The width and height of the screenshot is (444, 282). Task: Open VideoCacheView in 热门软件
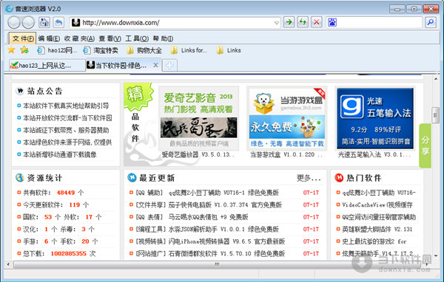pos(377,205)
